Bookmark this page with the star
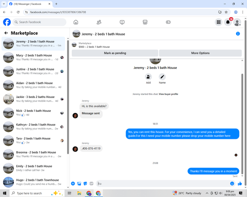The height and width of the screenshot is (197, 247). point(226,12)
